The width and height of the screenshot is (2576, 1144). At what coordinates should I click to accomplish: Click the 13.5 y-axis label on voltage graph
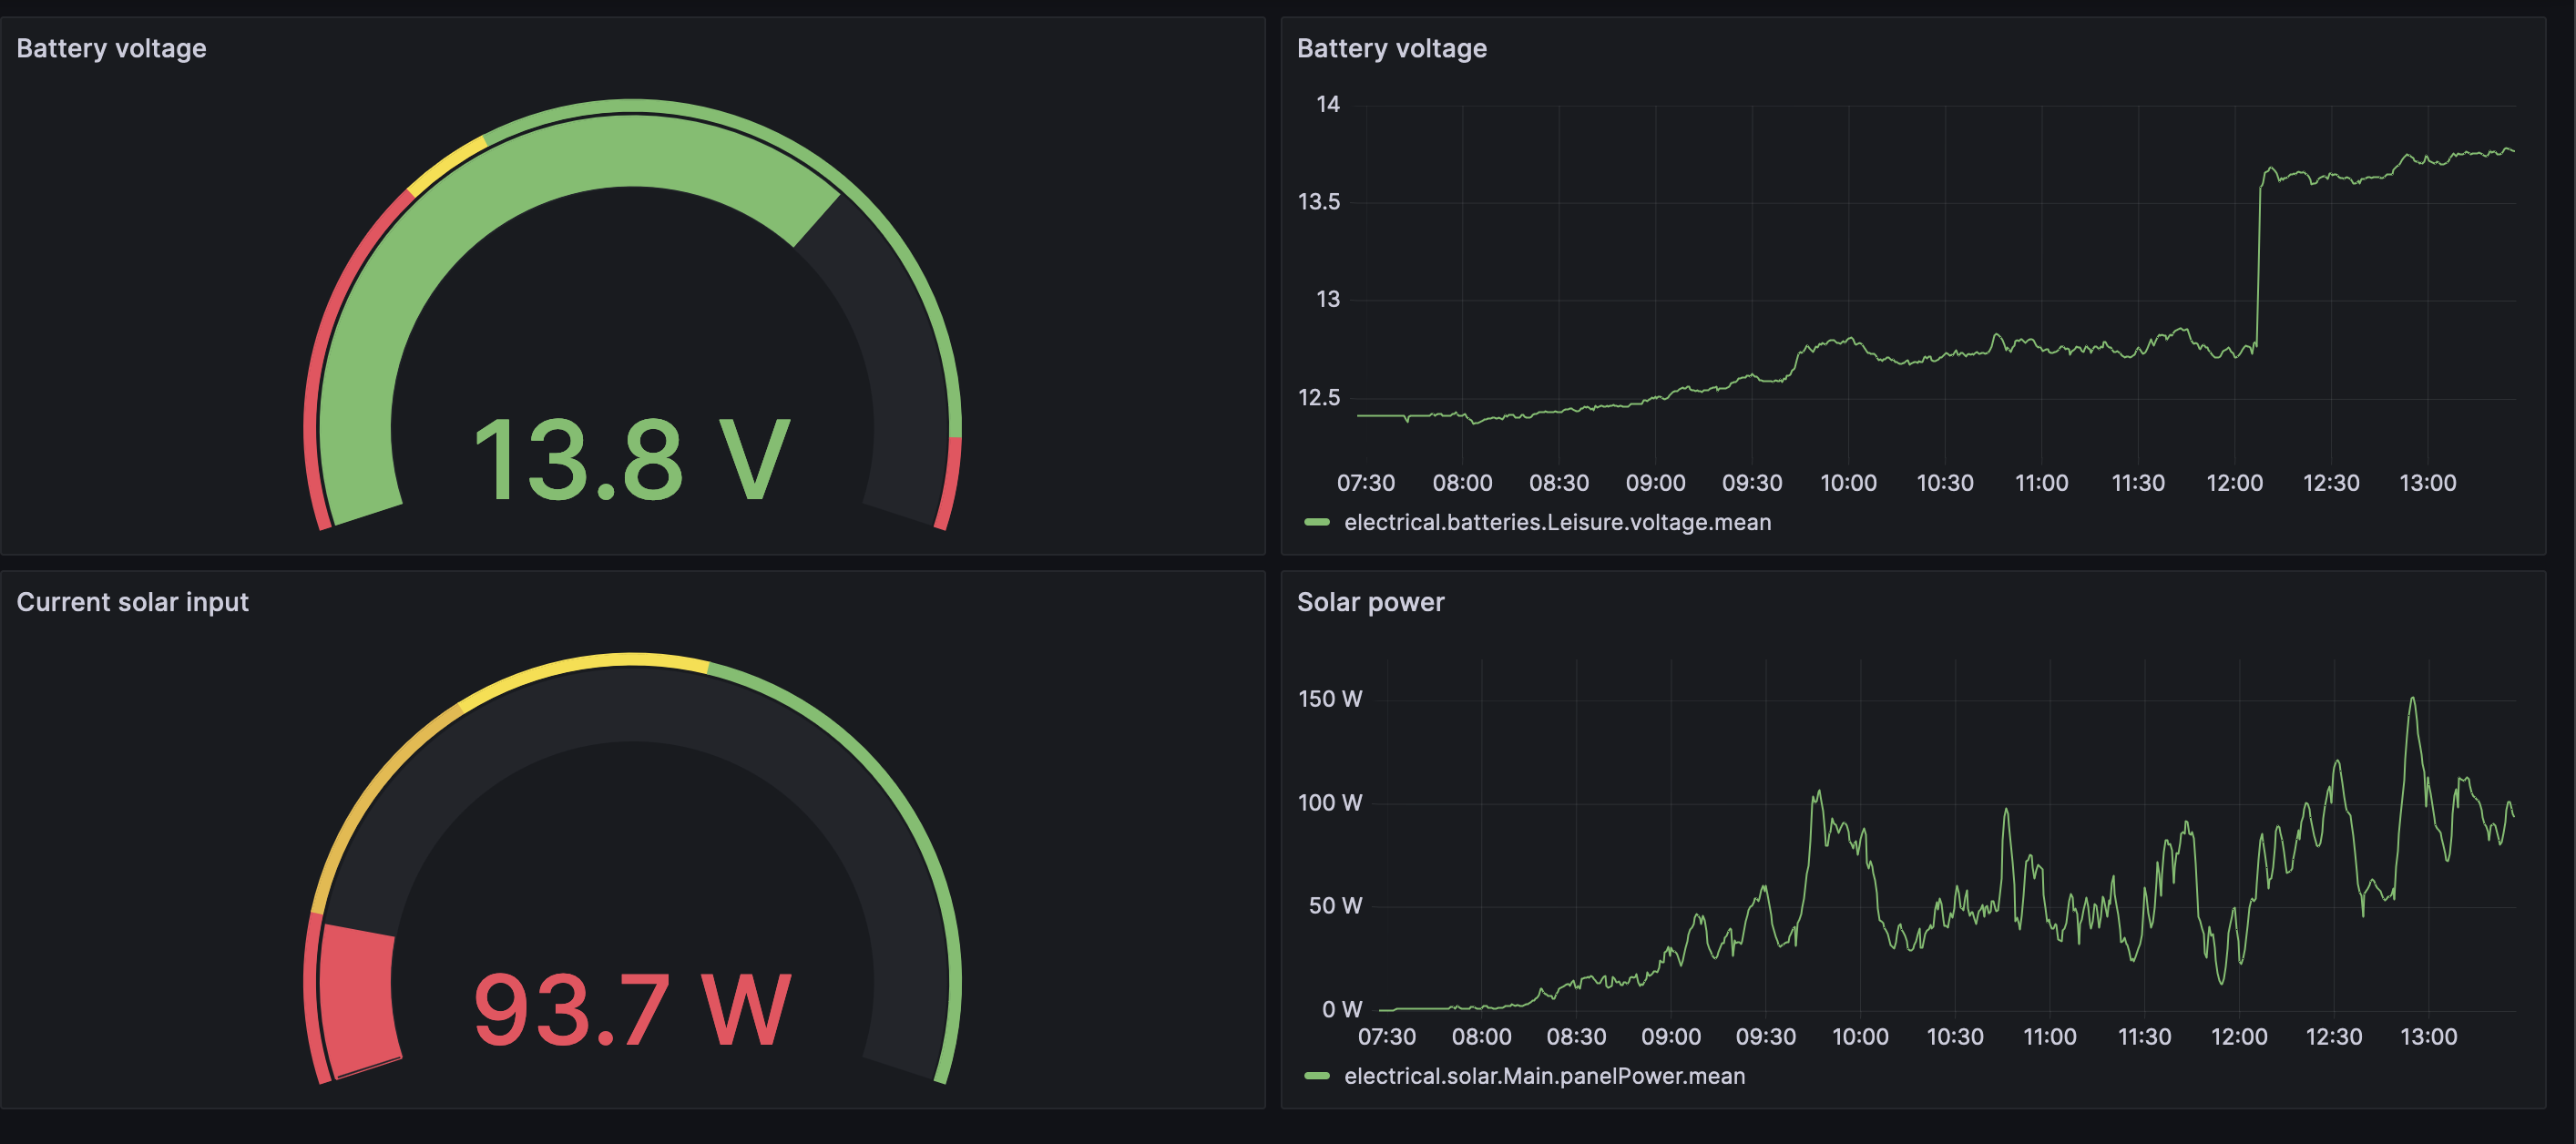coord(1318,202)
